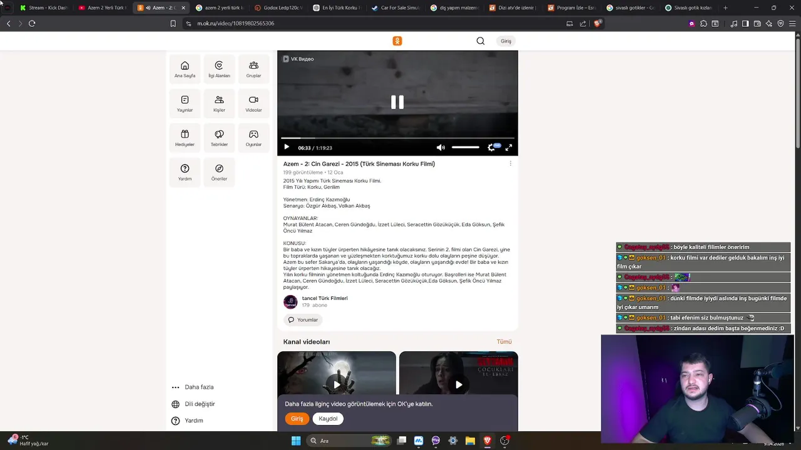Switch to Program İzle browser tab
The width and height of the screenshot is (801, 450).
point(572,8)
